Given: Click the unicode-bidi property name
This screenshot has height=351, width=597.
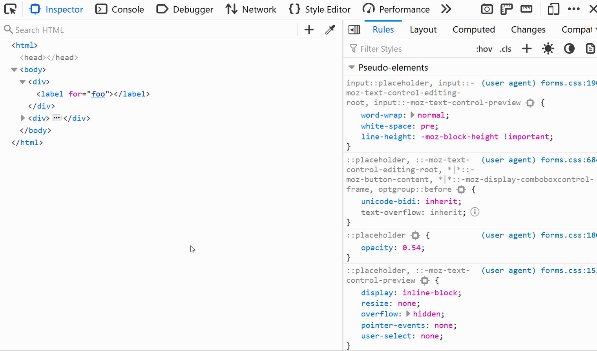Looking at the screenshot, I should [x=389, y=201].
